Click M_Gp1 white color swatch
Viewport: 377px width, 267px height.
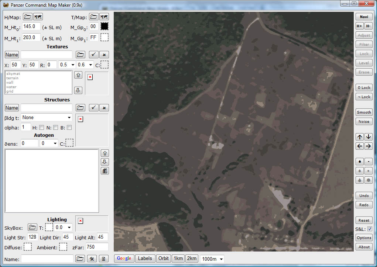tap(104, 37)
